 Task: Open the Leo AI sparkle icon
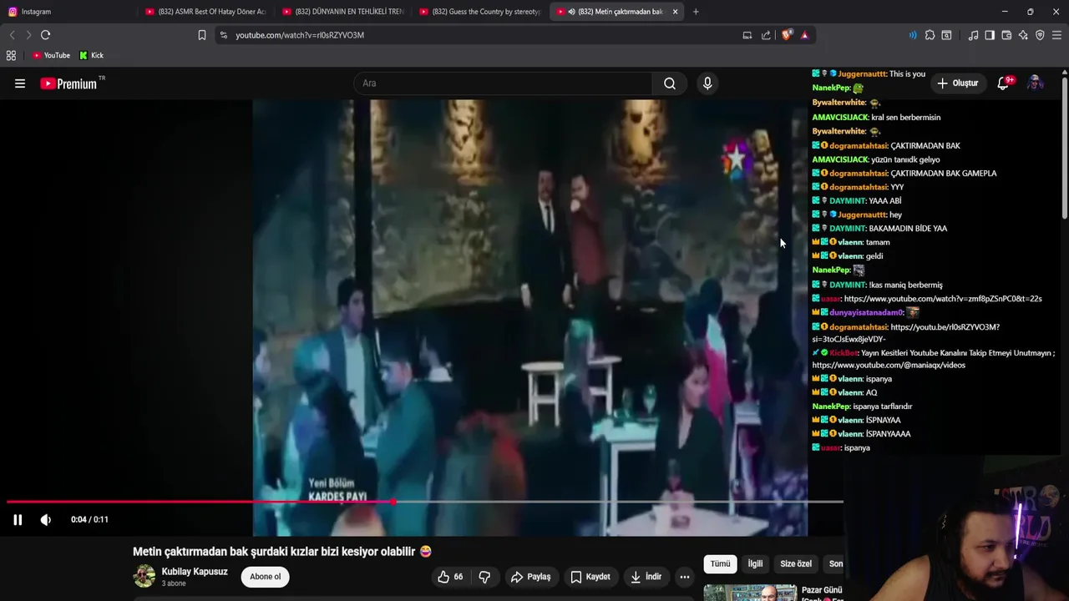(1023, 35)
